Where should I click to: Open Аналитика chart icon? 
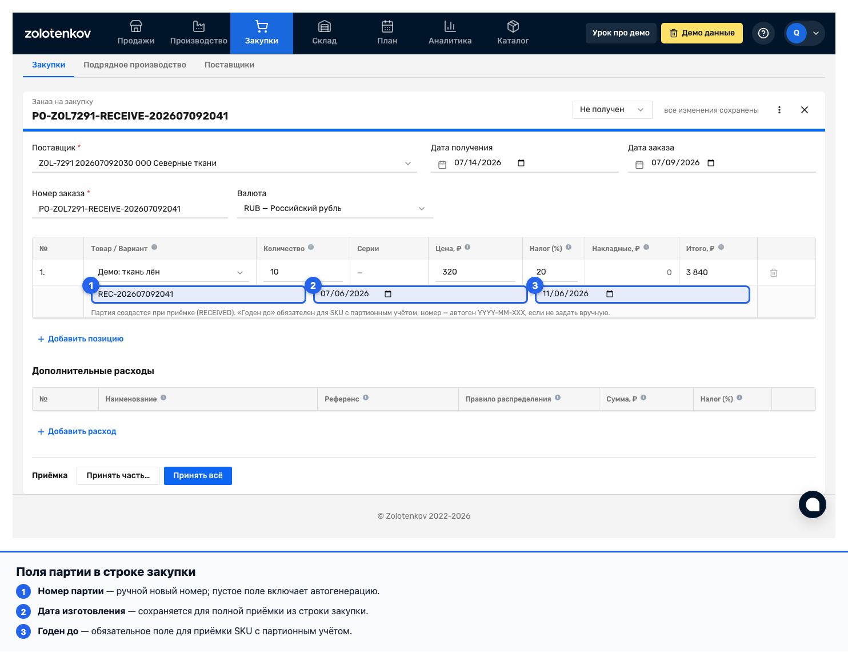[x=450, y=26]
